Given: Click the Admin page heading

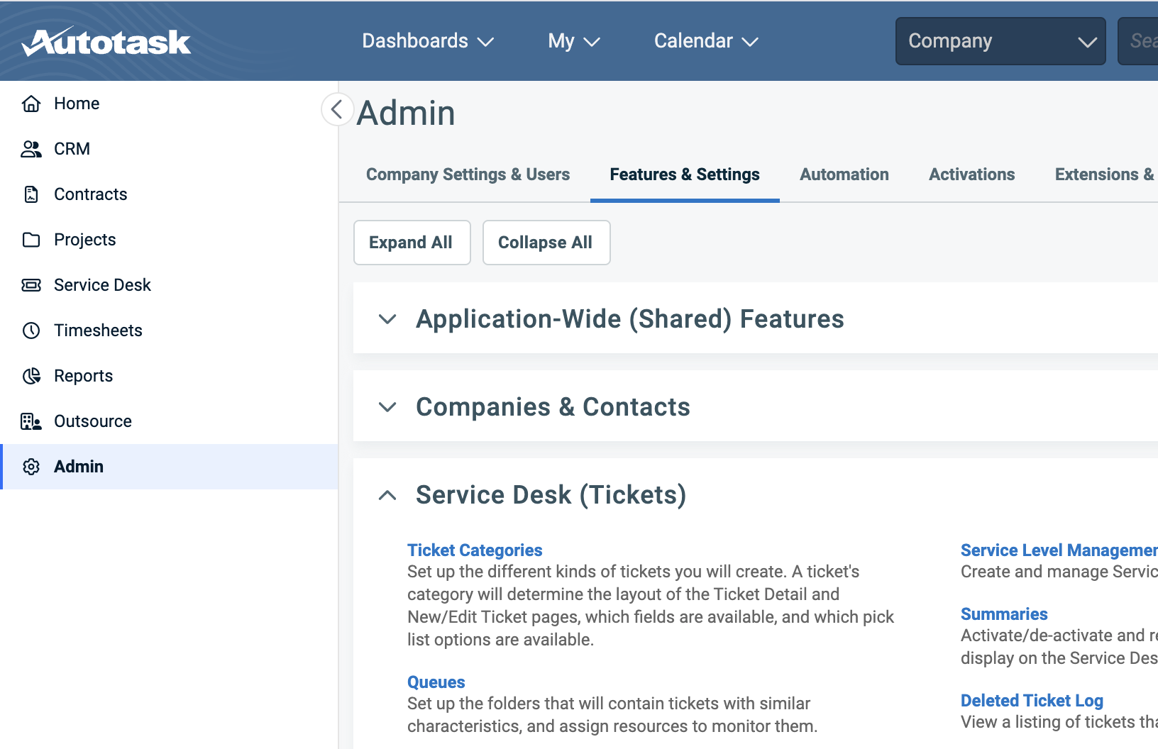Looking at the screenshot, I should pyautogui.click(x=406, y=113).
